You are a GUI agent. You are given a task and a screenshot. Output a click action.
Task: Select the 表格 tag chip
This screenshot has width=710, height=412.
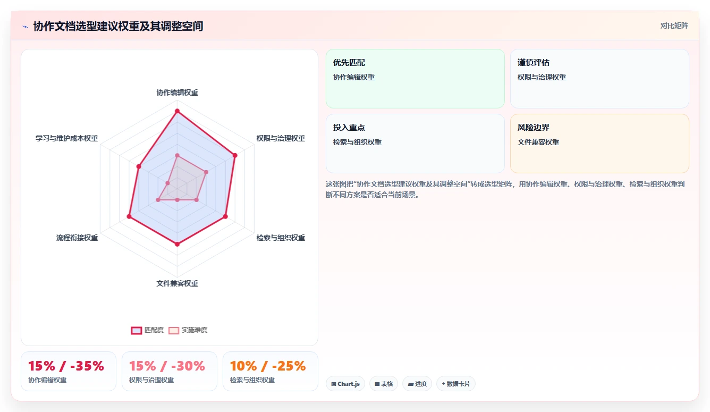coord(384,384)
